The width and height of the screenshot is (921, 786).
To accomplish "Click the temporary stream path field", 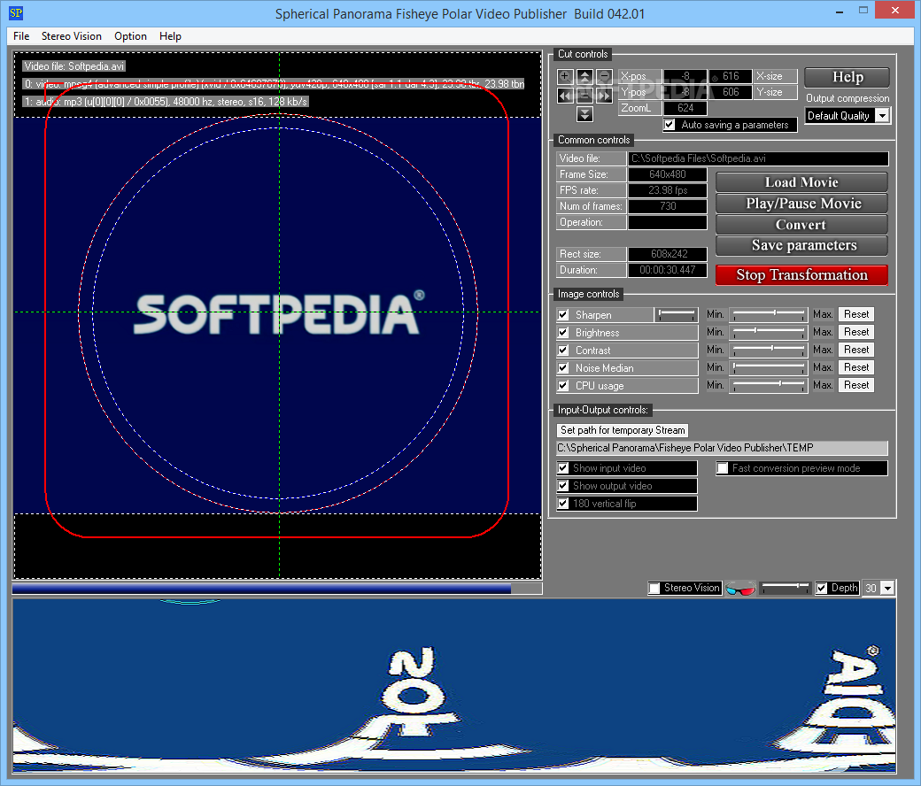I will 722,448.
